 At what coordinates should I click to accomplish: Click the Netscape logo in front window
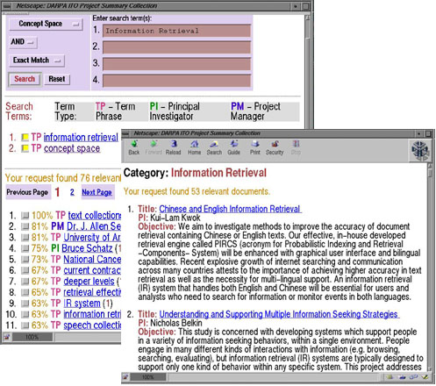pyautogui.click(x=420, y=150)
